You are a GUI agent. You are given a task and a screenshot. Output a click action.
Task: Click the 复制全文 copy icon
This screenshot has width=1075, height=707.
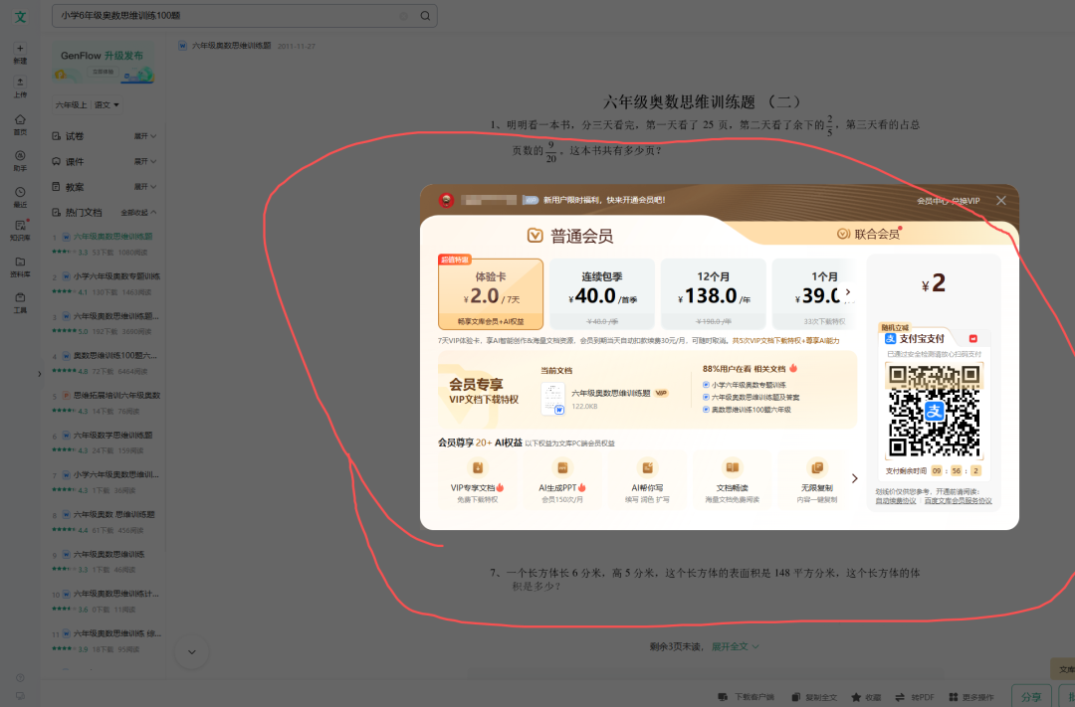coord(796,696)
